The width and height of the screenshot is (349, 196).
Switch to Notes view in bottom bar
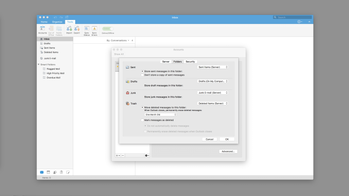68,172
